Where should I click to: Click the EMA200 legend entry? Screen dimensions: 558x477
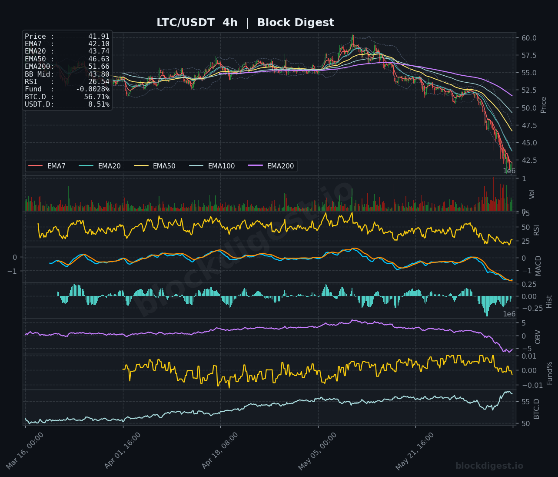tap(271, 166)
